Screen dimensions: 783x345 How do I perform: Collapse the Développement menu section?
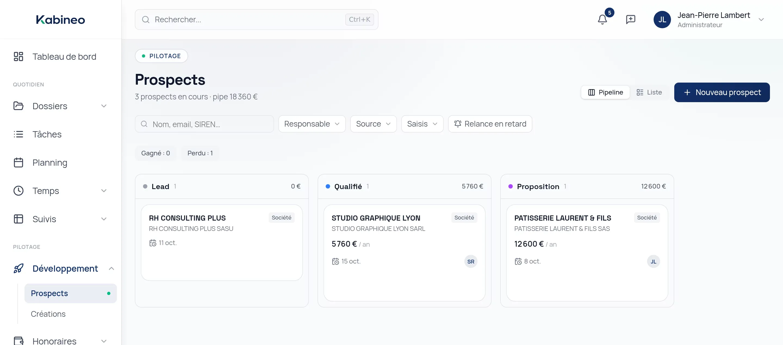pyautogui.click(x=111, y=268)
